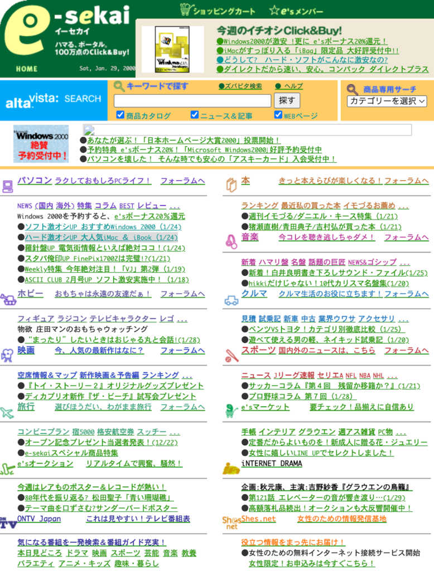434x571 pixels.
Task: Click the Windows 2000 予約受付中 banner
Action: pos(41,143)
